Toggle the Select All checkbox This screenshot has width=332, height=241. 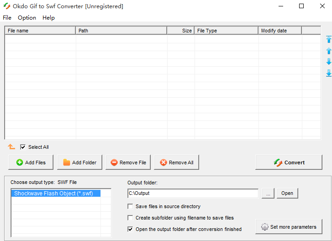pyautogui.click(x=23, y=147)
